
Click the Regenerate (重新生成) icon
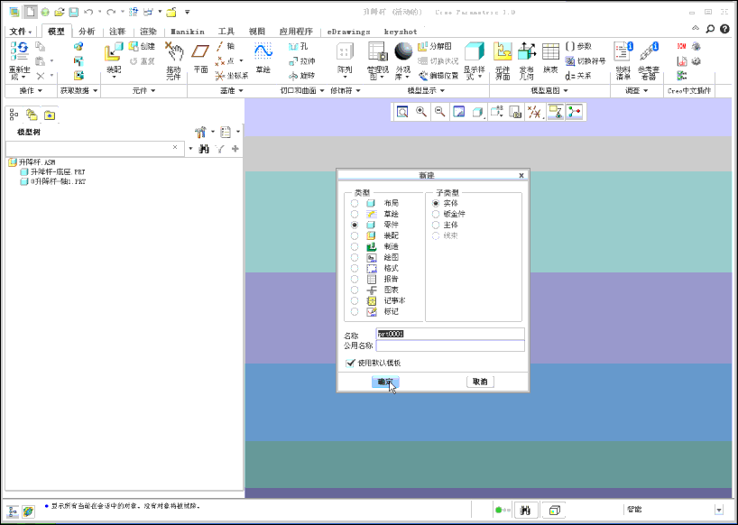(20, 51)
